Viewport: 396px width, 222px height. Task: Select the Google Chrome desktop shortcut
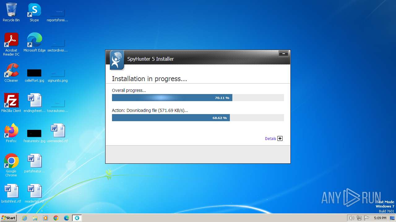point(11,165)
